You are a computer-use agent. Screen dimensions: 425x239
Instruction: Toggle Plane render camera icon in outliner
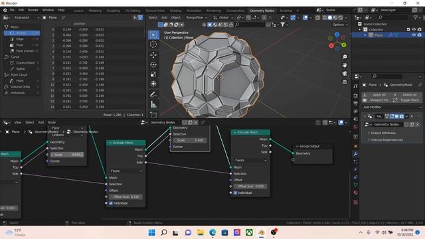coord(419,35)
